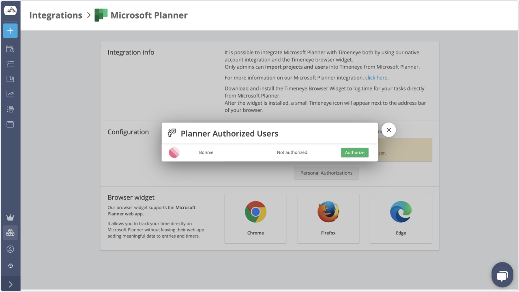Open the projects section from the sidebar
The image size is (519, 292).
(x=10, y=79)
